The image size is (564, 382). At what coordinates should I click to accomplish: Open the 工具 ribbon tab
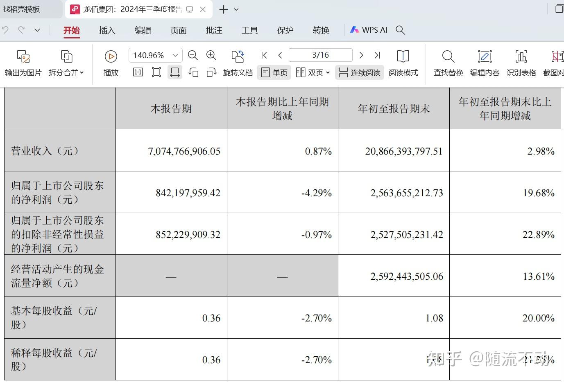coord(249,30)
